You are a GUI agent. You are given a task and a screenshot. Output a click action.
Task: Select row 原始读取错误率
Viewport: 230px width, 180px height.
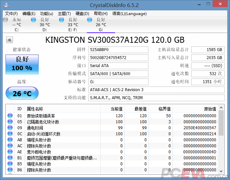112,116
